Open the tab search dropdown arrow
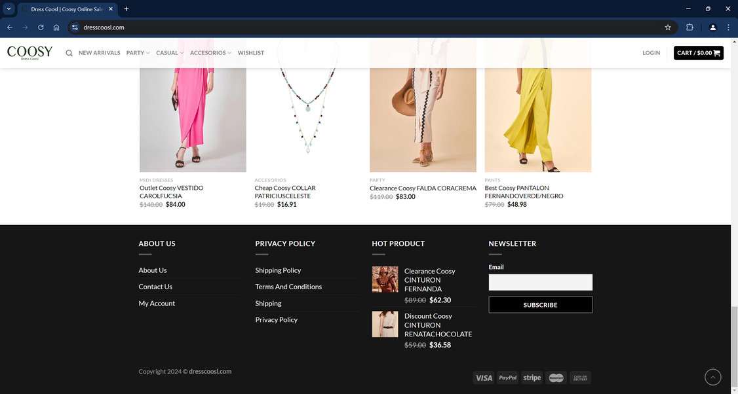Viewport: 738px width, 394px height. click(9, 9)
